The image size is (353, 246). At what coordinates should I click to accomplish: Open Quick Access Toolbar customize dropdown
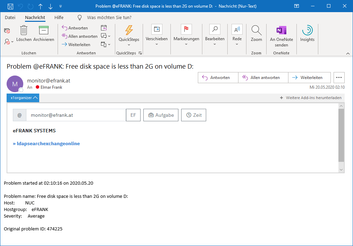pos(60,6)
